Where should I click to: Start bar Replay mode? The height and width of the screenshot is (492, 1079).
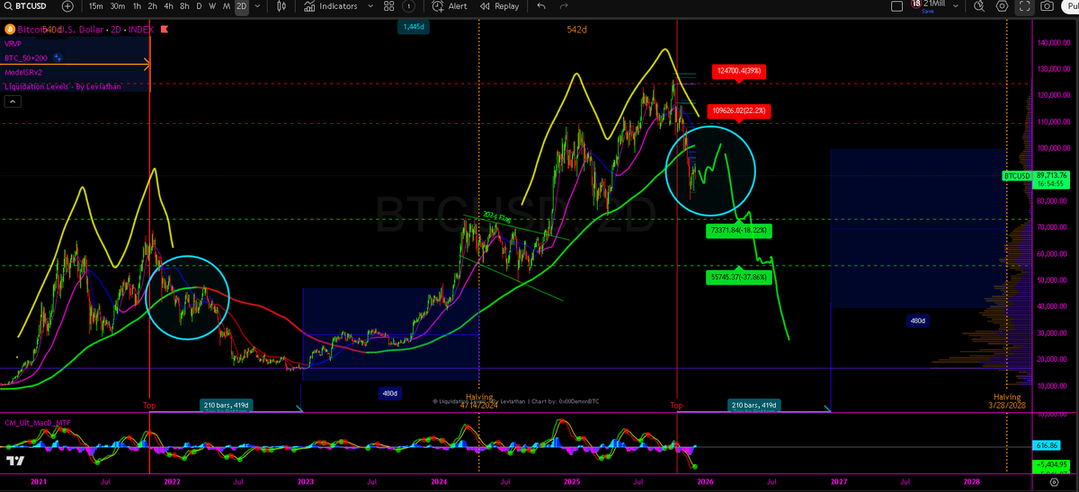coord(500,6)
